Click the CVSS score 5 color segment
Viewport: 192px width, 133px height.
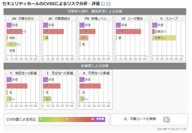pyautogui.click(x=67, y=119)
